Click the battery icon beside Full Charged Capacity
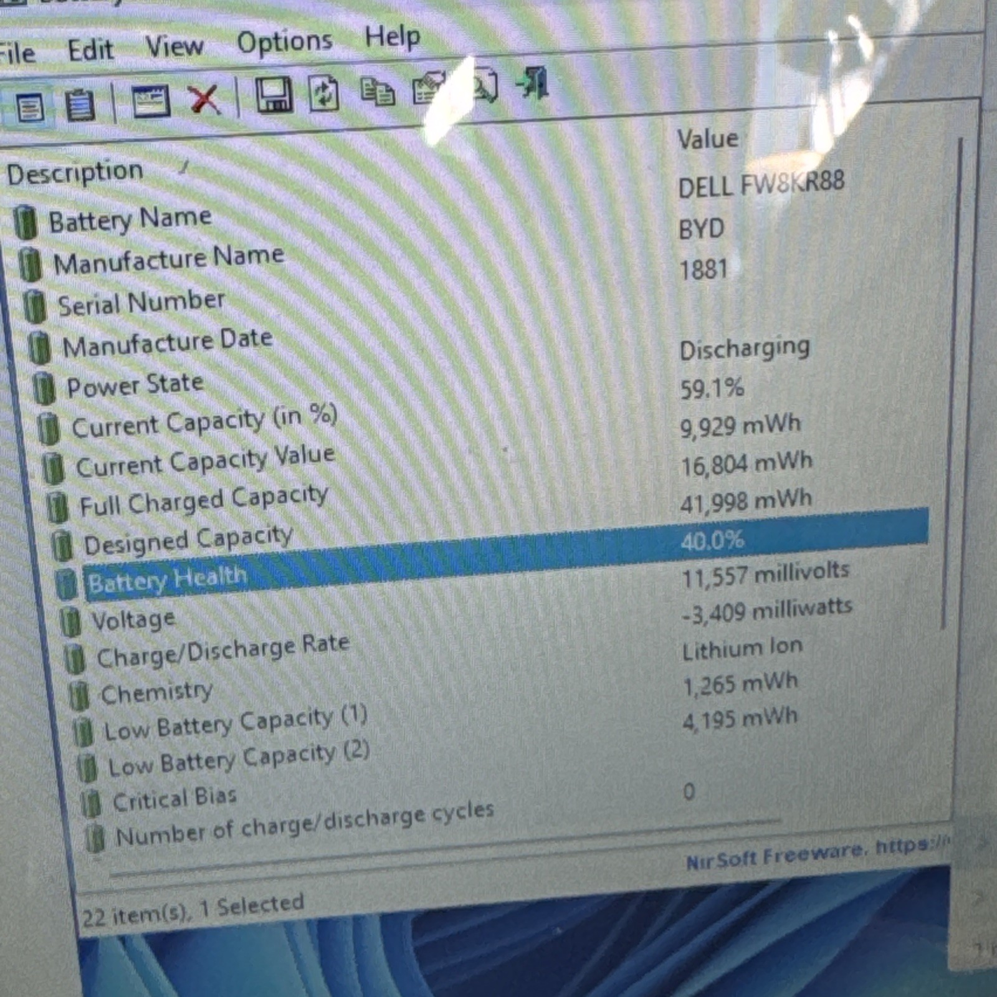The image size is (997, 997). coord(58,507)
